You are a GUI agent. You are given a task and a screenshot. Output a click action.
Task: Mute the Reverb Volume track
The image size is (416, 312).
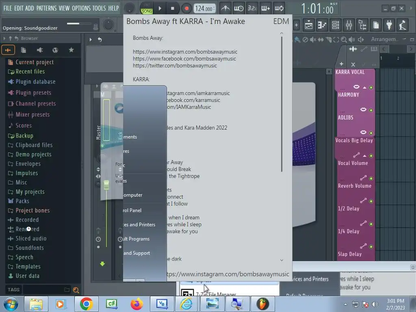click(371, 201)
